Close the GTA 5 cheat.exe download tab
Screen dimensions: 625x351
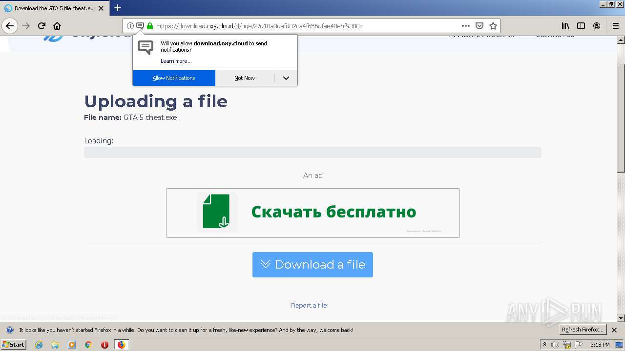101,8
